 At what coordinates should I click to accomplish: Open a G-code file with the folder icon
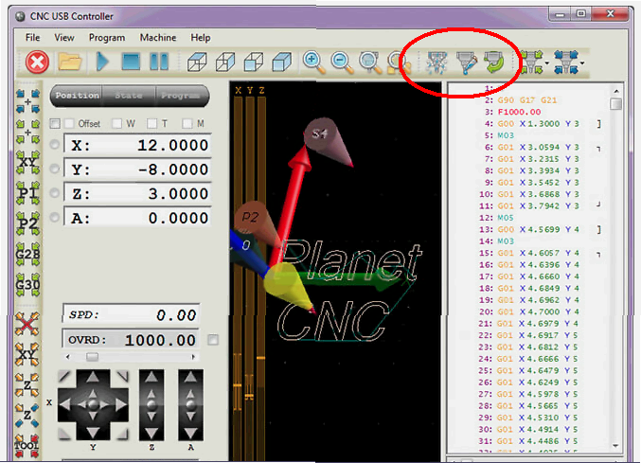coord(70,62)
